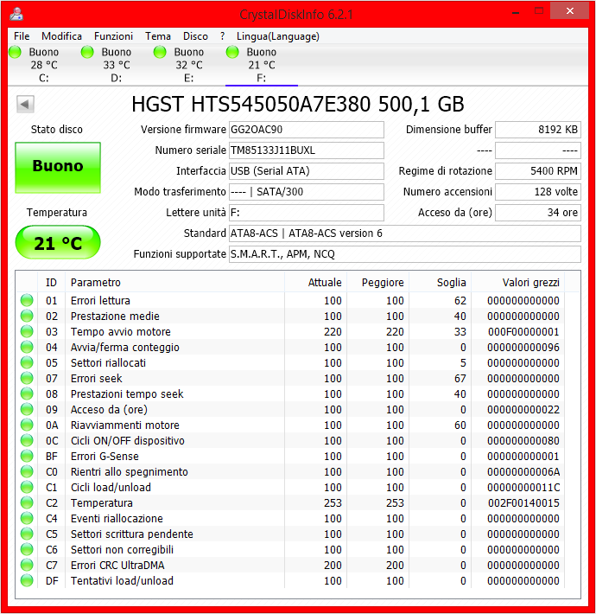Click status circle for Settori non corregibili
The width and height of the screenshot is (596, 614).
[x=27, y=550]
